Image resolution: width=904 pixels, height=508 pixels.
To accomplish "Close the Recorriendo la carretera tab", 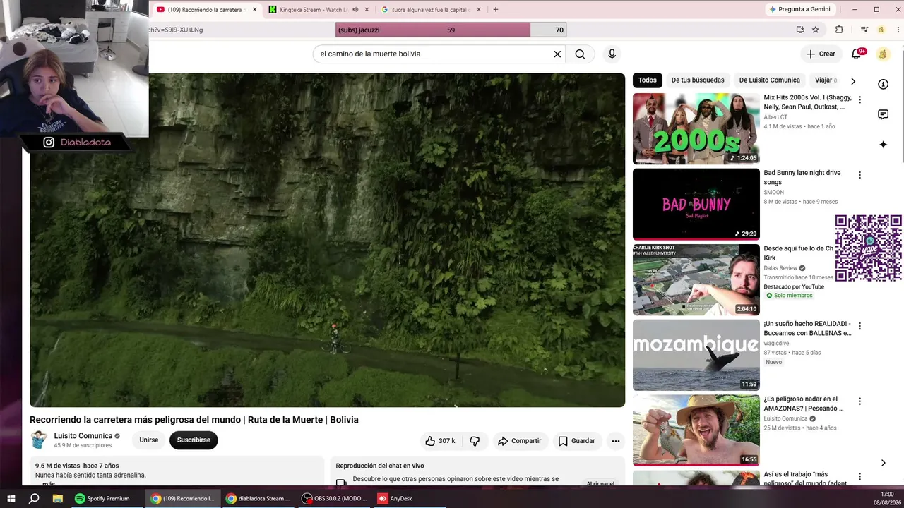I will click(254, 10).
